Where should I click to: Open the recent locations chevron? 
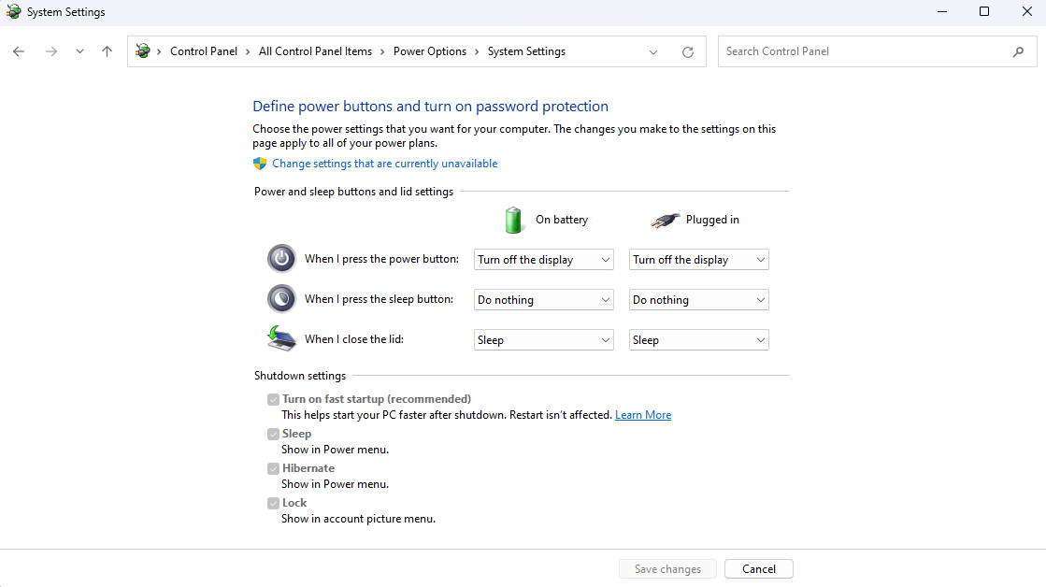click(x=80, y=51)
